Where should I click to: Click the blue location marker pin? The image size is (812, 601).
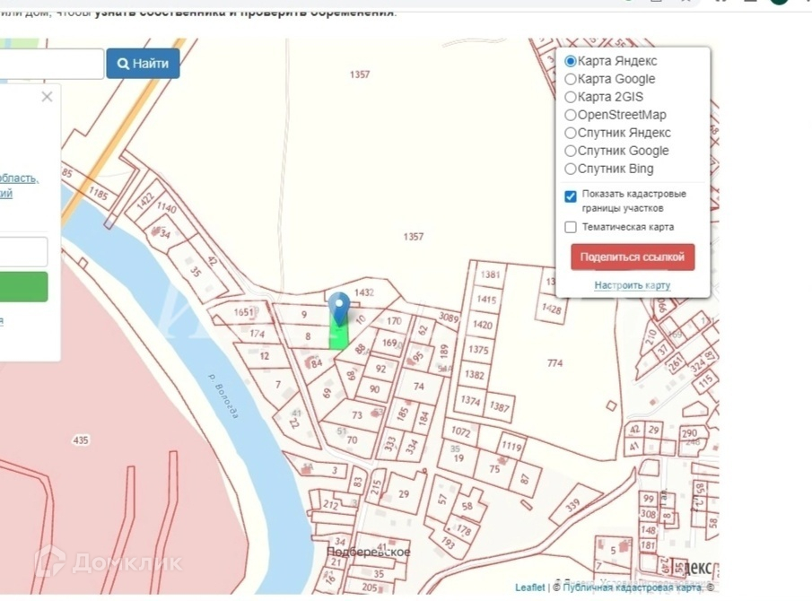[339, 309]
